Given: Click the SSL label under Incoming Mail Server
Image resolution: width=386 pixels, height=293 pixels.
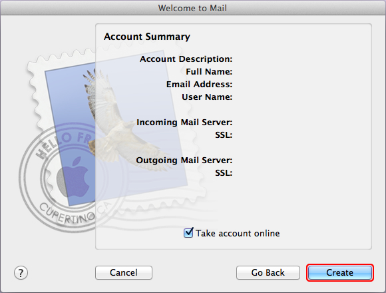Looking at the screenshot, I should click(224, 135).
